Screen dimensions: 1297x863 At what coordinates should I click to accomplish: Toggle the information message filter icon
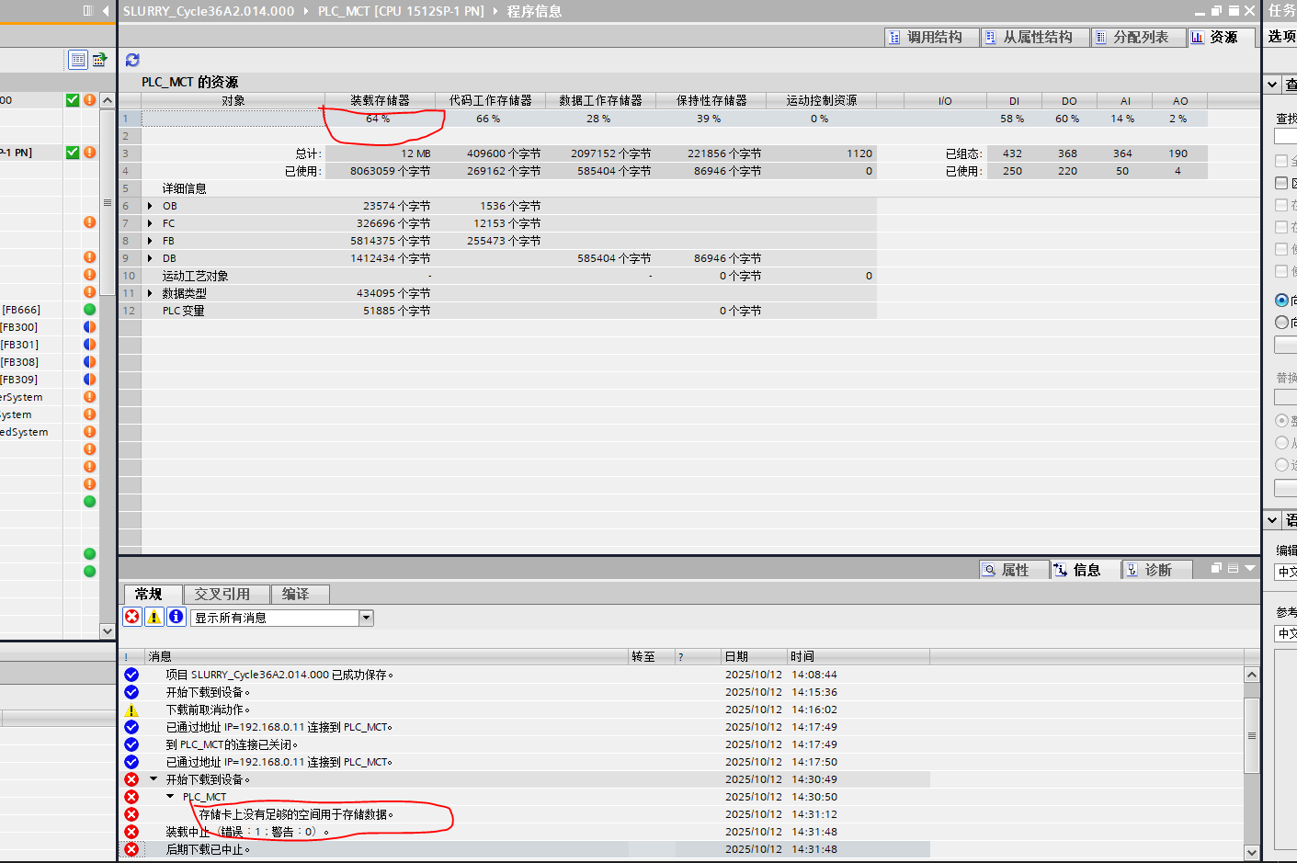click(x=176, y=617)
